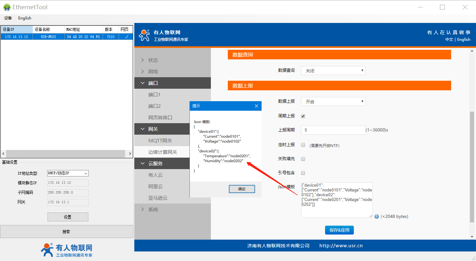Image resolution: width=476 pixels, height=261 pixels.
Task: Open the IP地址类型 DHCP/动态IP combo box
Action: pyautogui.click(x=68, y=173)
